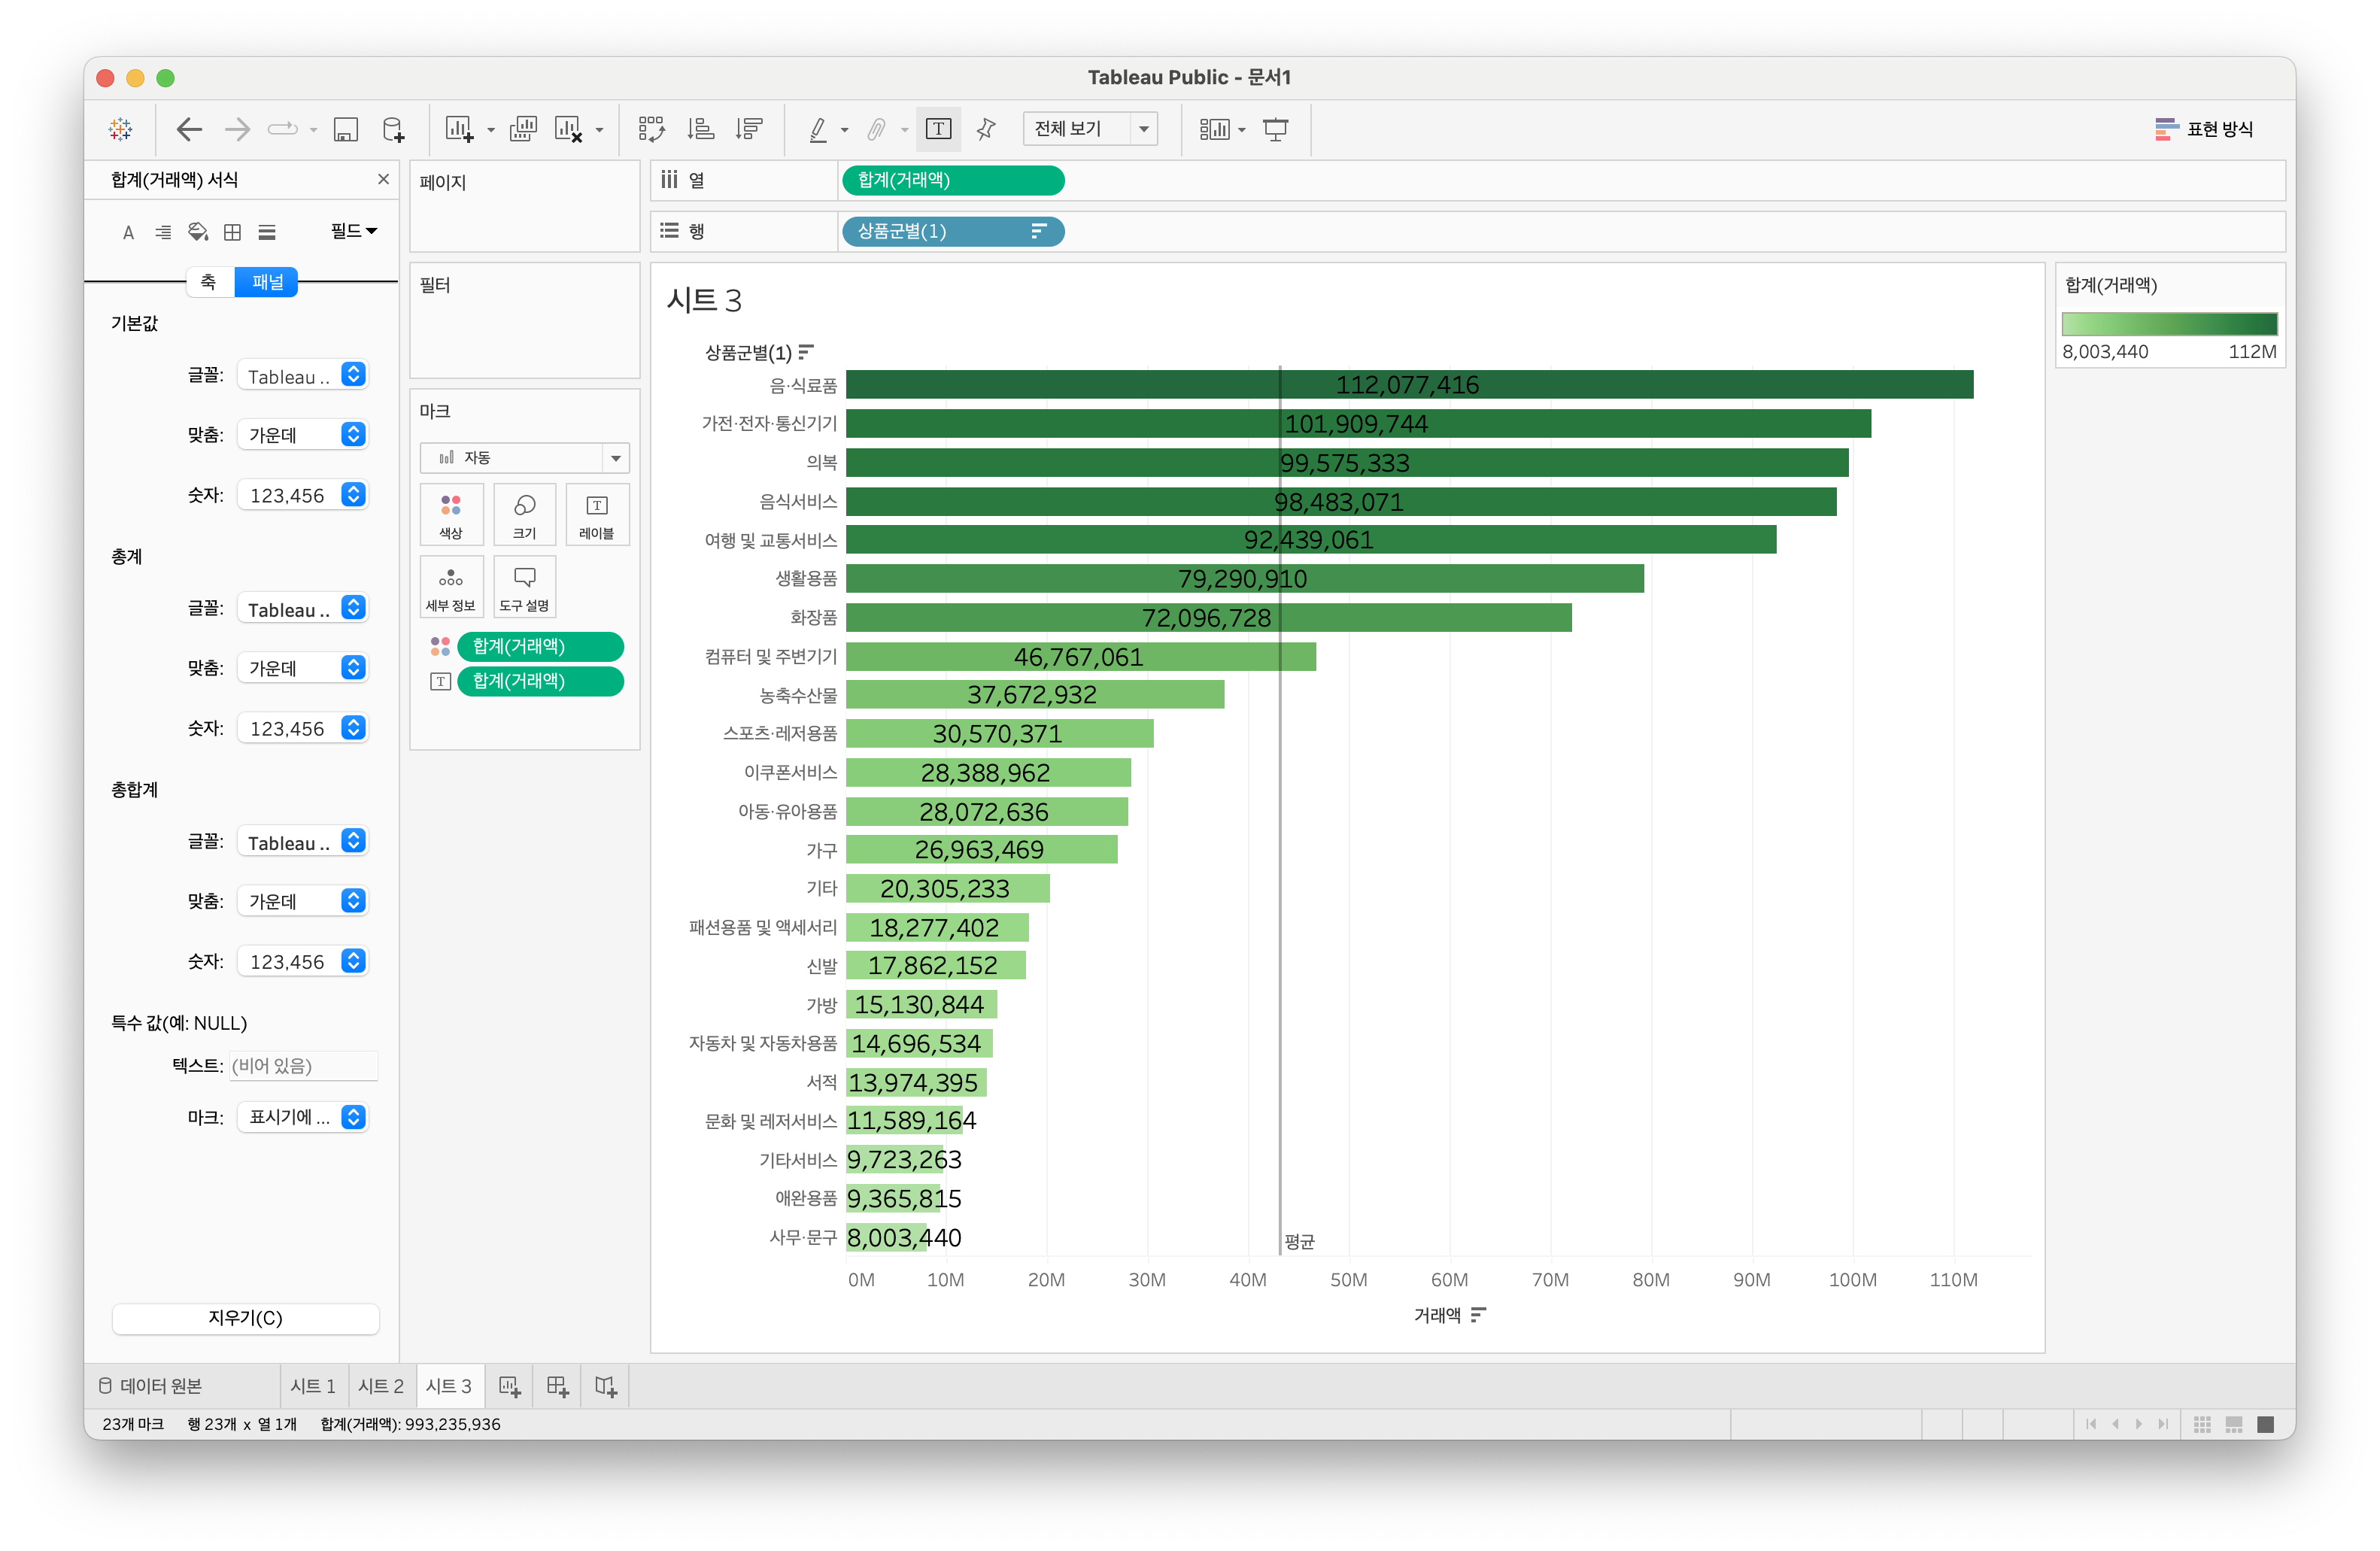2380x1551 pixels.
Task: Toggle the show mark labels toolbar button
Action: click(x=938, y=129)
